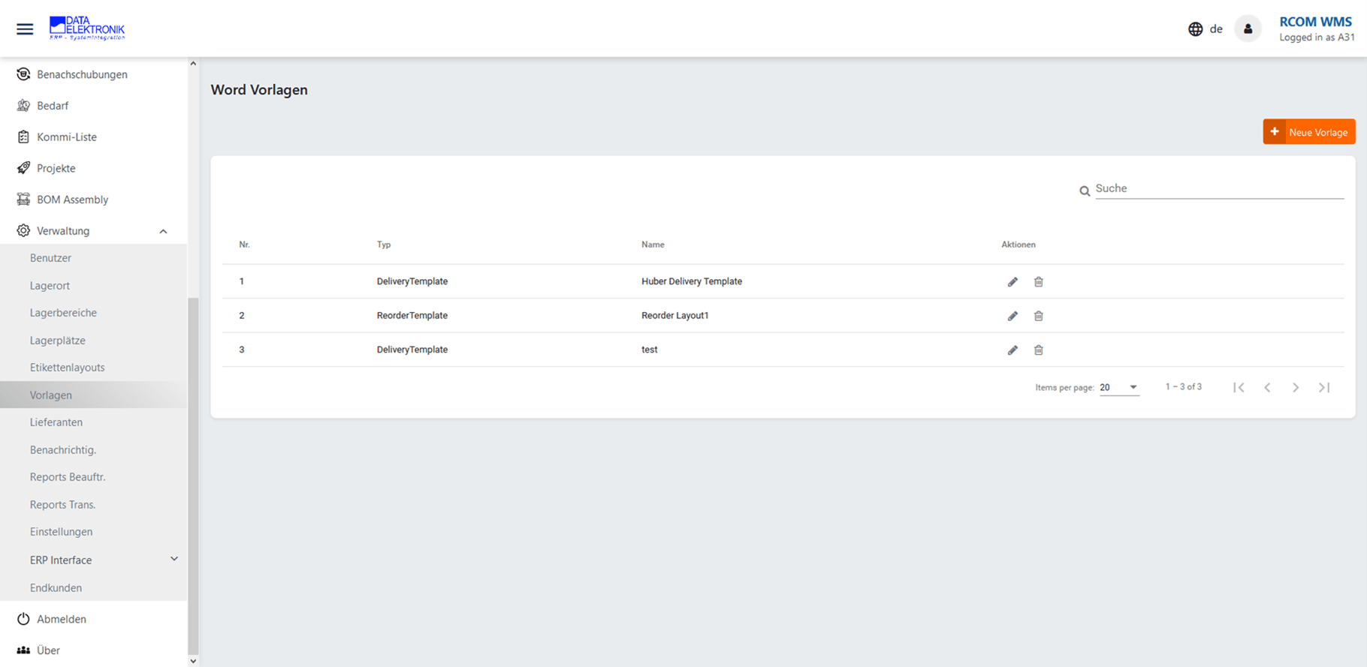
Task: Go to Kommi-Liste in the sidebar
Action: point(66,137)
